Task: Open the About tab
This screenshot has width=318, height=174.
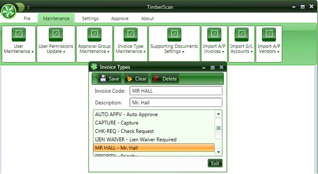Action: pyautogui.click(x=147, y=18)
